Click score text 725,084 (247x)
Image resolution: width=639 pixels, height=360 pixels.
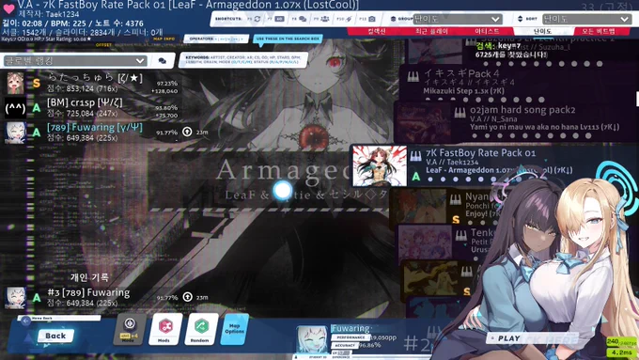click(83, 113)
